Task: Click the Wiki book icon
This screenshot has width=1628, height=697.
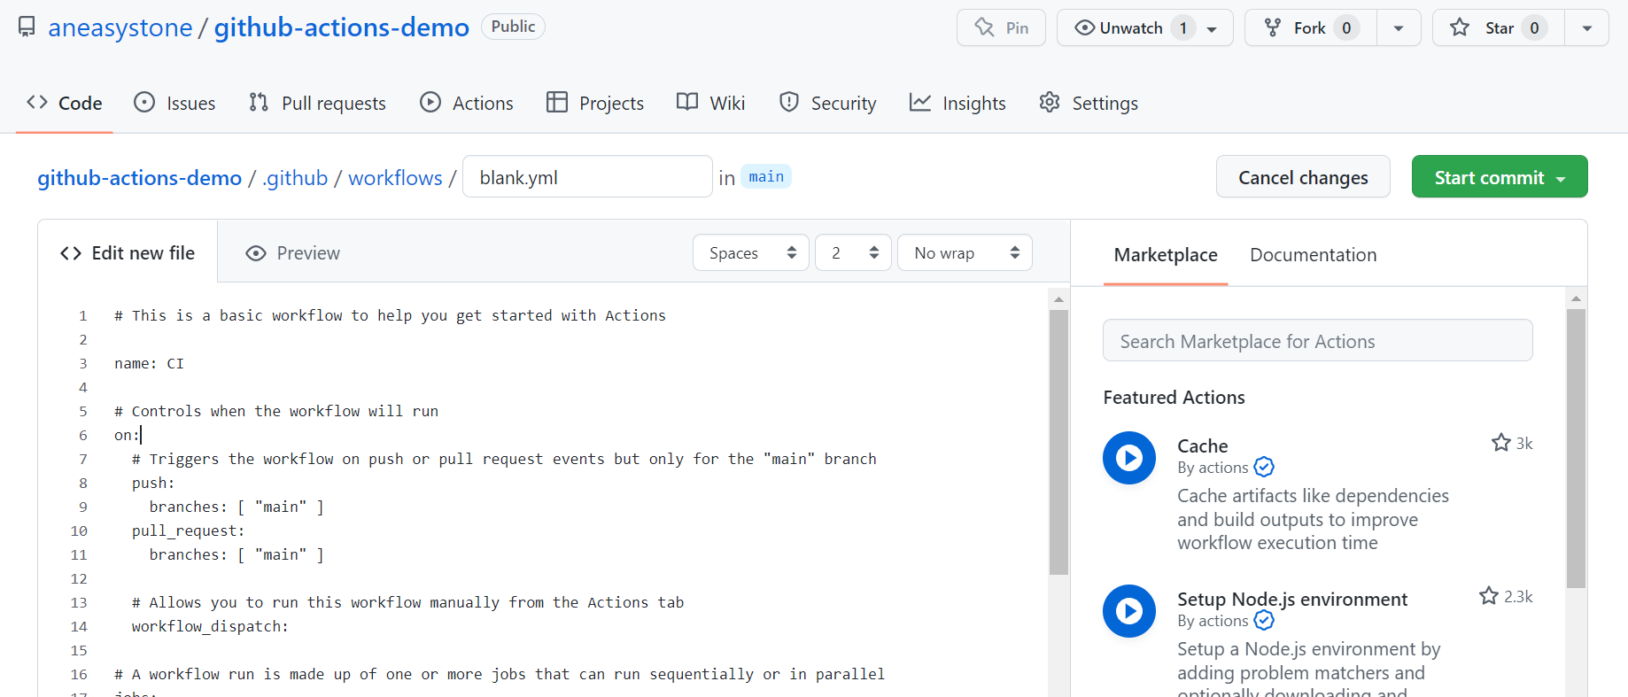Action: click(x=687, y=102)
